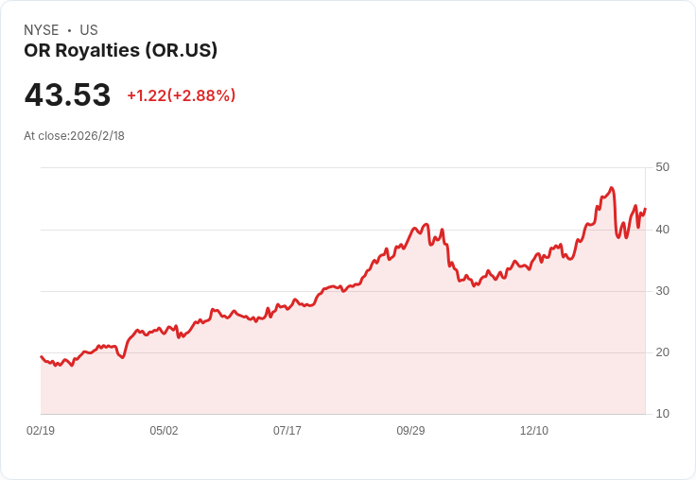Click the 40 value on price axis
696x480 pixels.
coord(662,230)
